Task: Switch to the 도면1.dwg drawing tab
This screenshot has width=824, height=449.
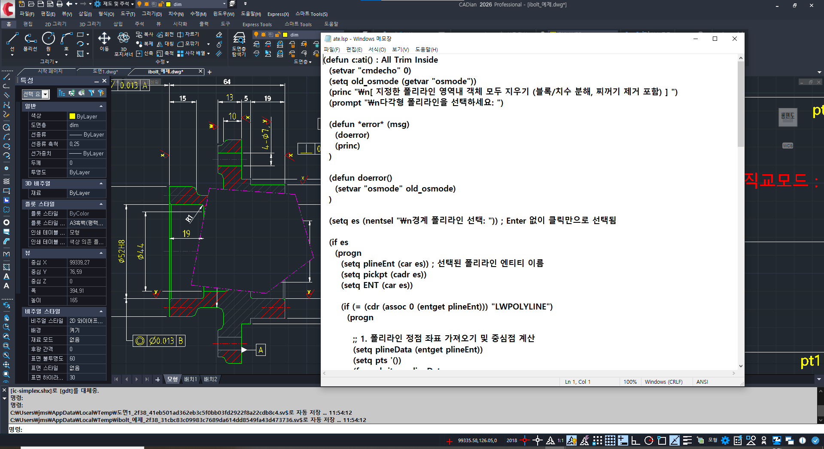Action: [x=105, y=72]
